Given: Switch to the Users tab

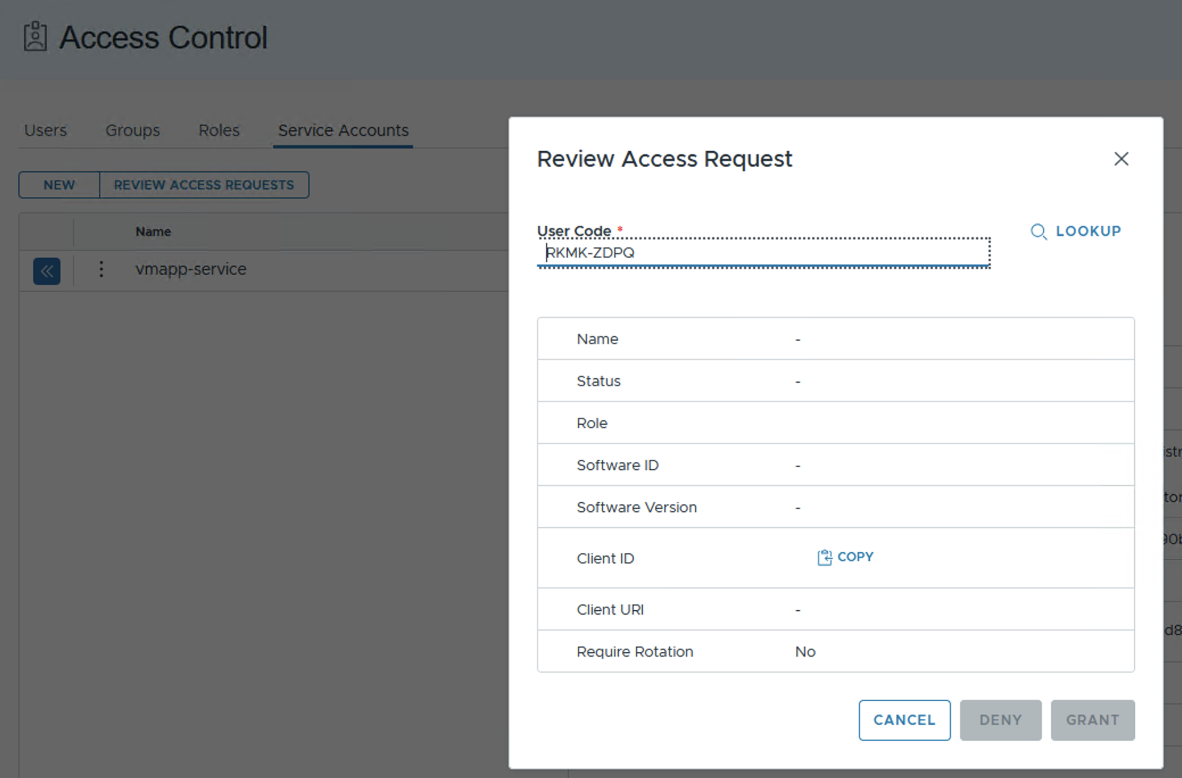Looking at the screenshot, I should coord(46,130).
